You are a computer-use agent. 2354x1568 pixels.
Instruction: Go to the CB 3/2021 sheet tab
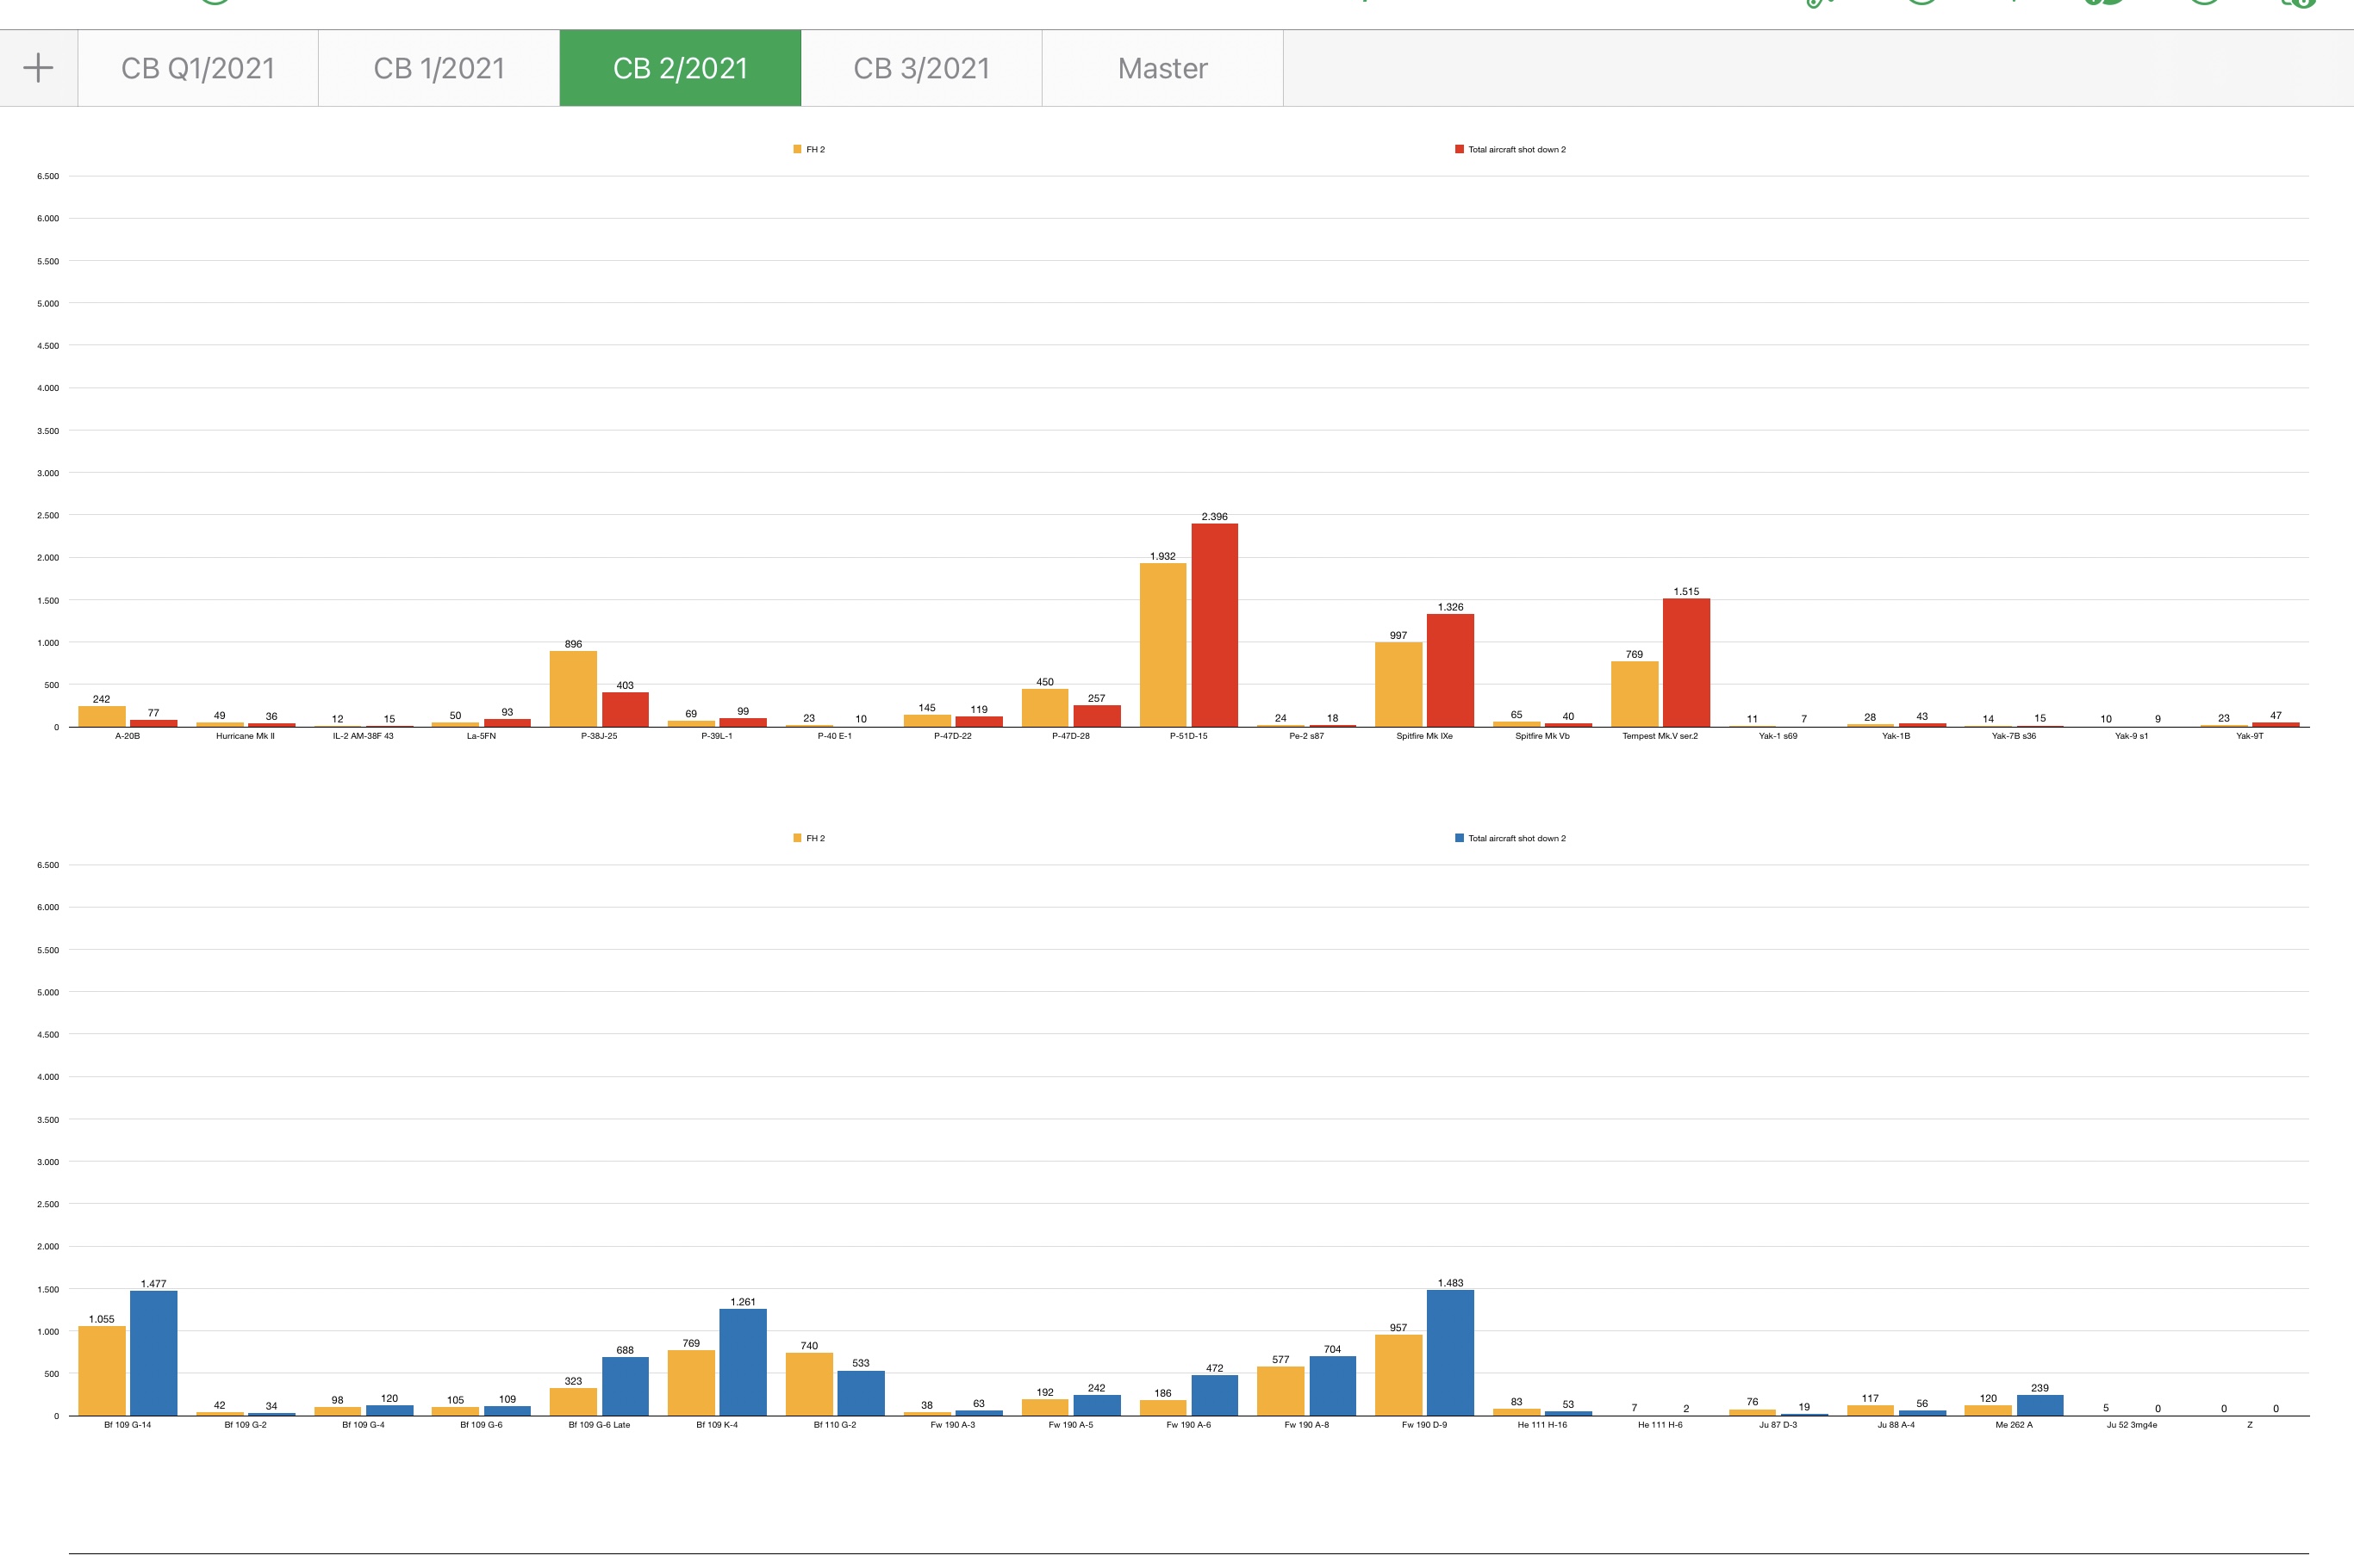coord(921,68)
